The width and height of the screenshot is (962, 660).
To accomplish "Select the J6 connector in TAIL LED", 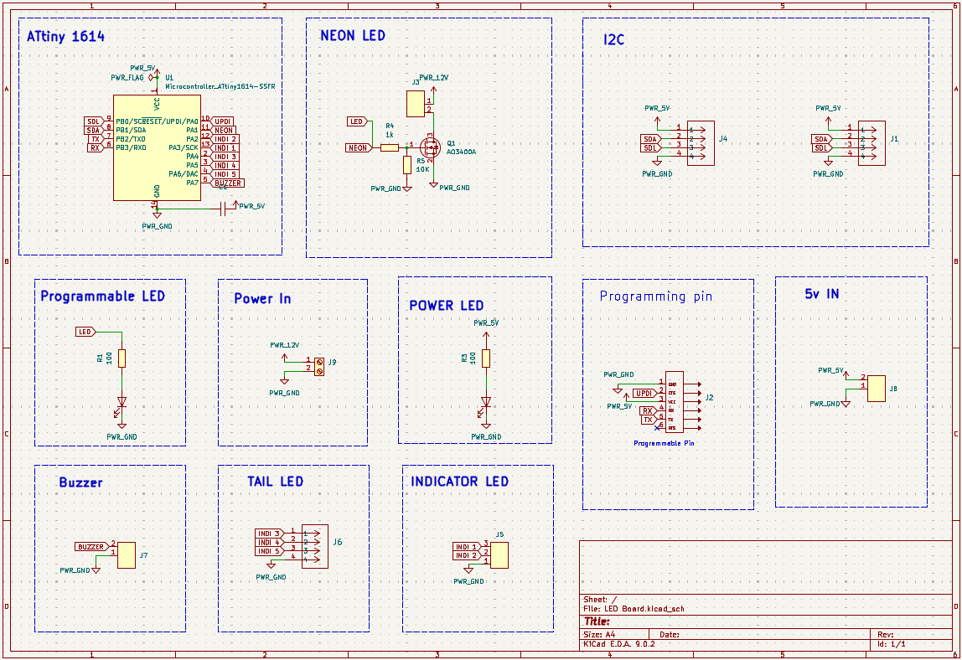I will click(x=315, y=547).
